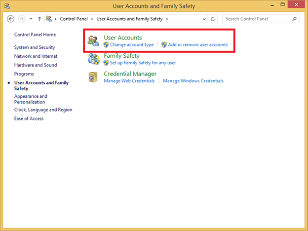Open Add or remove user accounts

[x=198, y=44]
